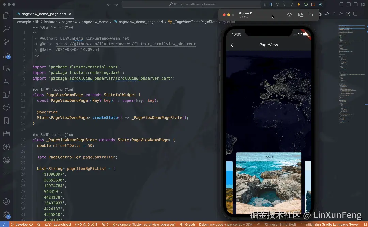The width and height of the screenshot is (368, 227).
Task: Expand the 'lib' breadcrumb
Action: click(x=37, y=22)
